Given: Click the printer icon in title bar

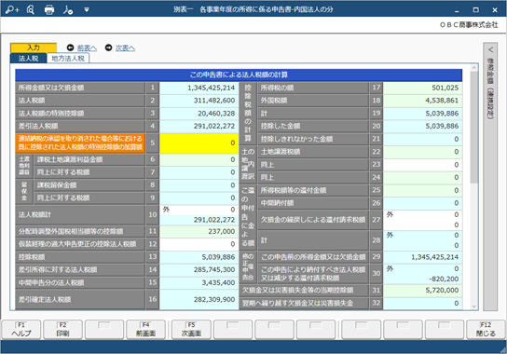Looking at the screenshot, I should (49, 9).
